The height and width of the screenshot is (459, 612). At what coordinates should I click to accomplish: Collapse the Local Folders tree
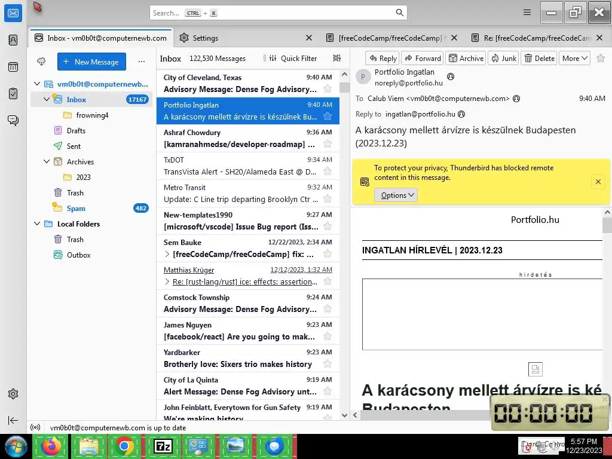[37, 224]
